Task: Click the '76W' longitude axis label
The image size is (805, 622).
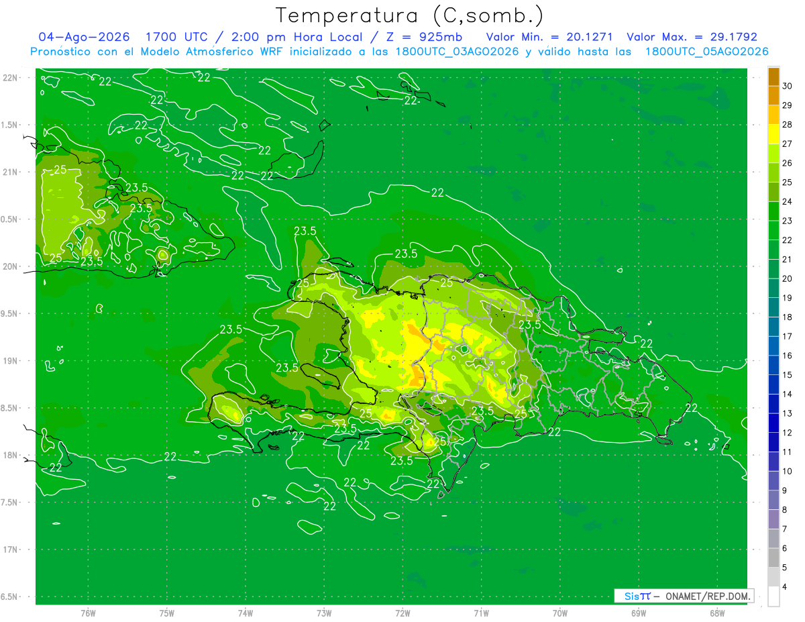Action: 88,613
